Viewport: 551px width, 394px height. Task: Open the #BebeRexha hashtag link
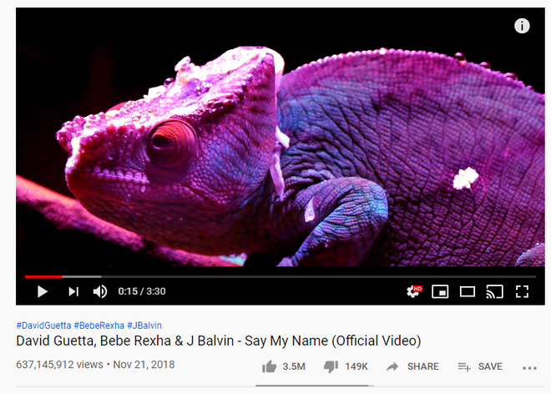99,326
